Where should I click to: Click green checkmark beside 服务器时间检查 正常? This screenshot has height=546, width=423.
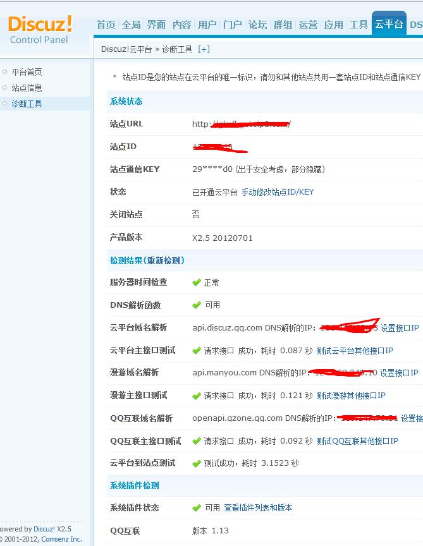click(x=197, y=282)
